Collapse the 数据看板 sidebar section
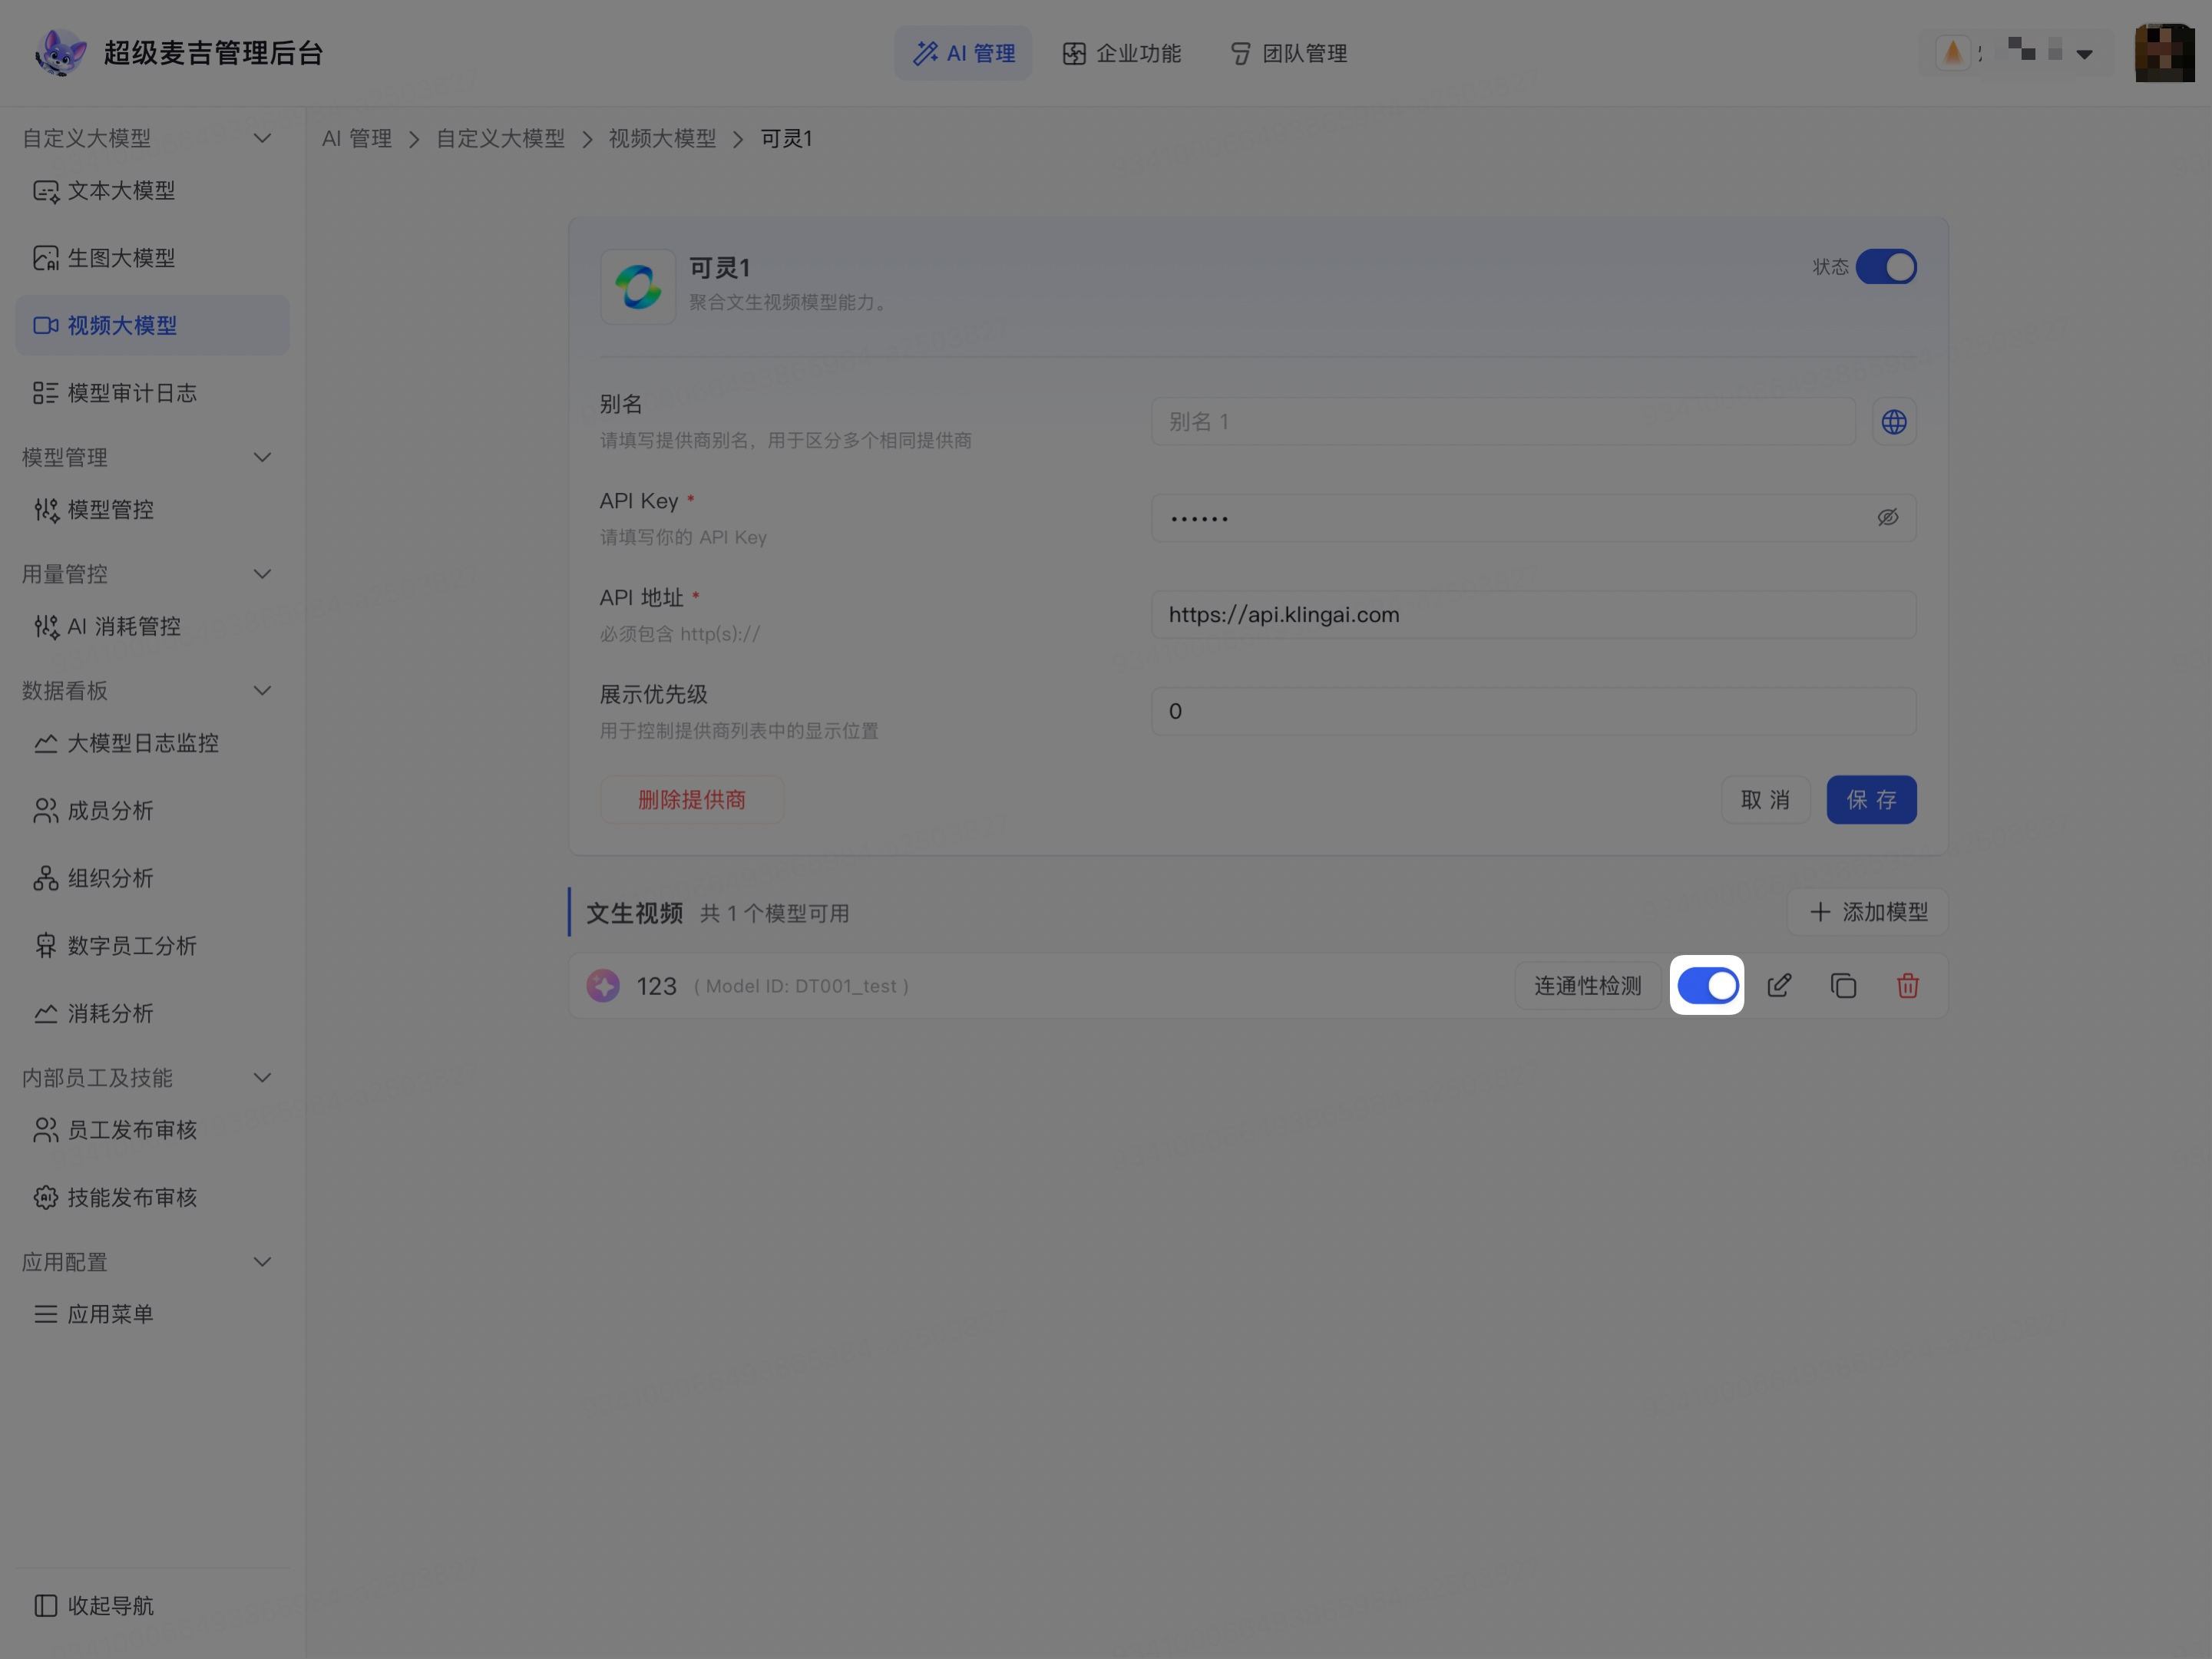Image resolution: width=2212 pixels, height=1659 pixels. (x=262, y=691)
